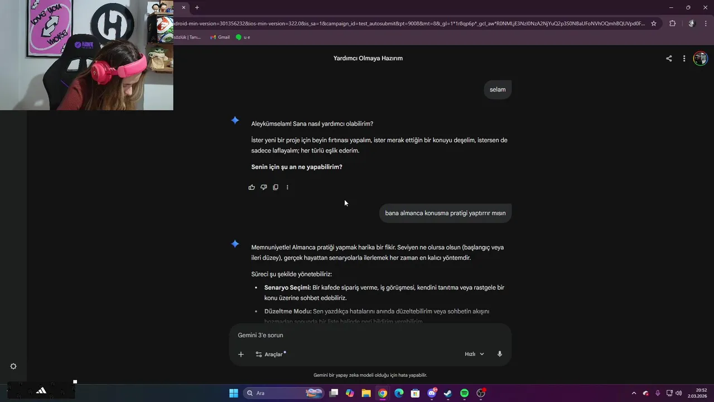Click the Gemini sparkle icon beside Aleykümselam
The height and width of the screenshot is (402, 714).
click(235, 120)
